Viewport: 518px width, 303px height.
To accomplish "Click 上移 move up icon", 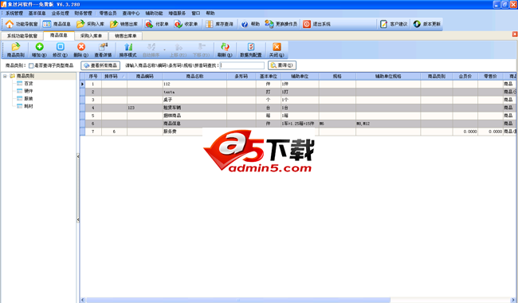I will 178,47.
